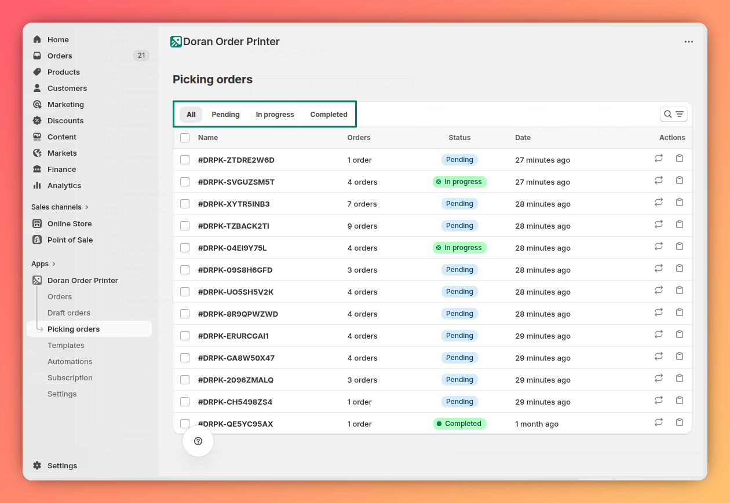Tick the checkbox for #DRPK-CH5498ZS4
730x503 pixels.
[185, 401]
